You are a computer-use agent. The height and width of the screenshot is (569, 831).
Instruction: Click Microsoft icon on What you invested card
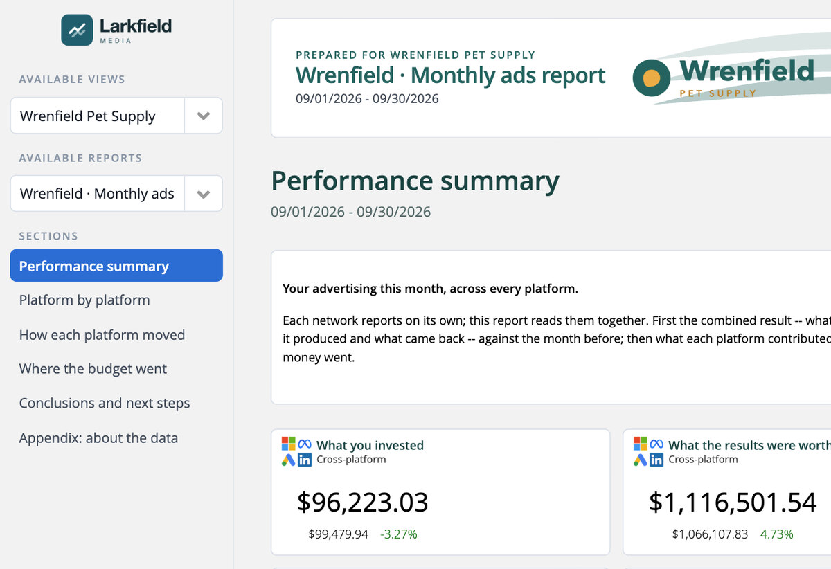(x=289, y=444)
